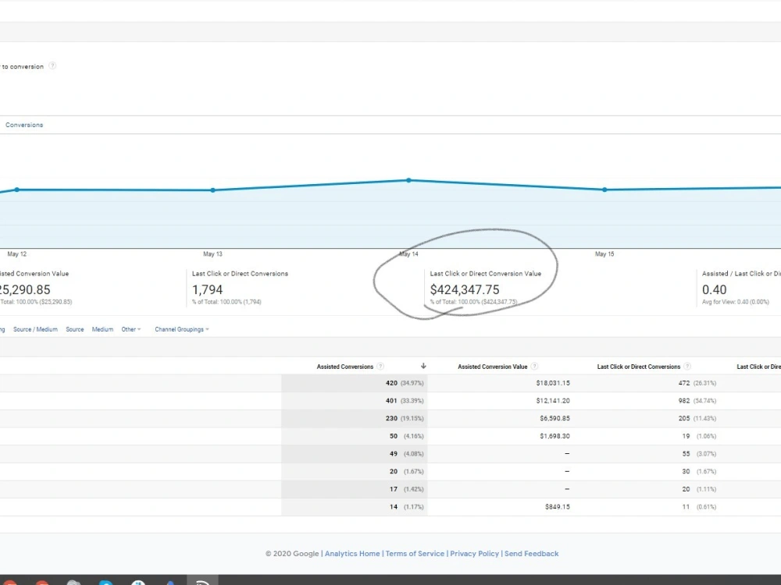The height and width of the screenshot is (585, 781).
Task: Click the 30 last click conversions cell
Action: (686, 471)
